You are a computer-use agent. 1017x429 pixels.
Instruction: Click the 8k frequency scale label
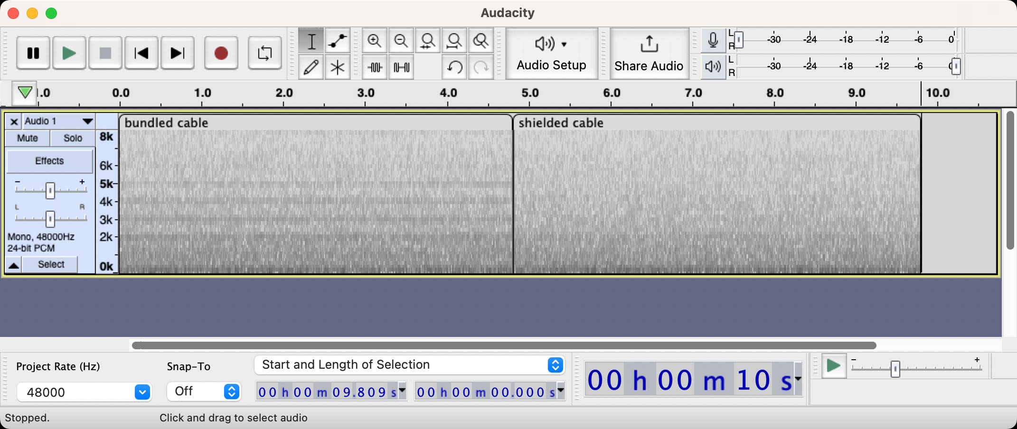[x=106, y=137]
